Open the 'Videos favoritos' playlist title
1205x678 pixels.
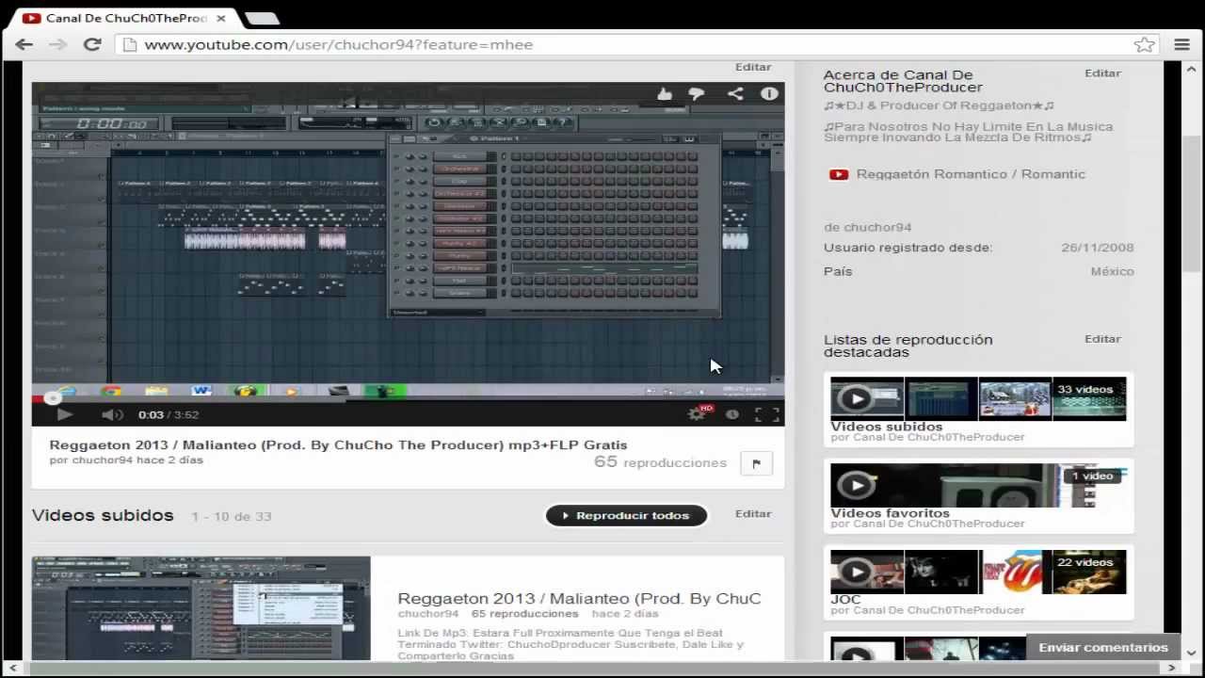(890, 513)
